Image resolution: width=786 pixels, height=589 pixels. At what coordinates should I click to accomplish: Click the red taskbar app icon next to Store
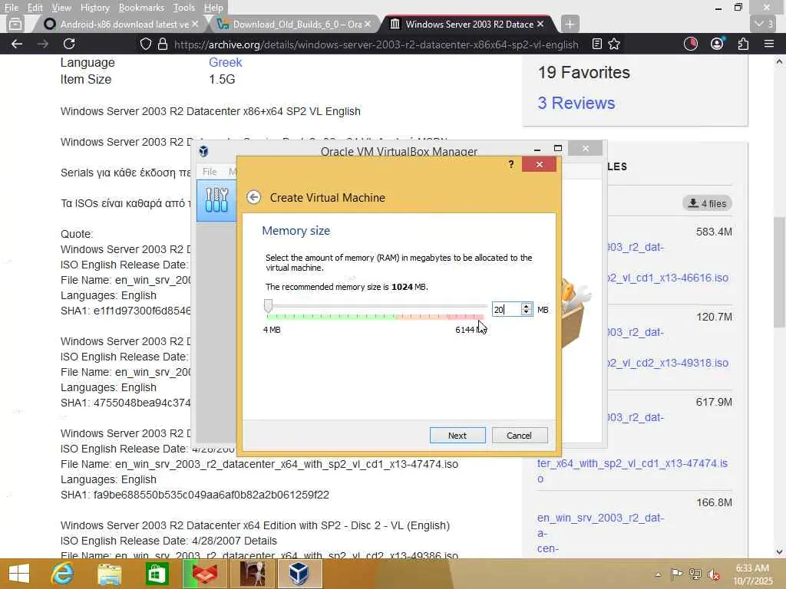(204, 574)
